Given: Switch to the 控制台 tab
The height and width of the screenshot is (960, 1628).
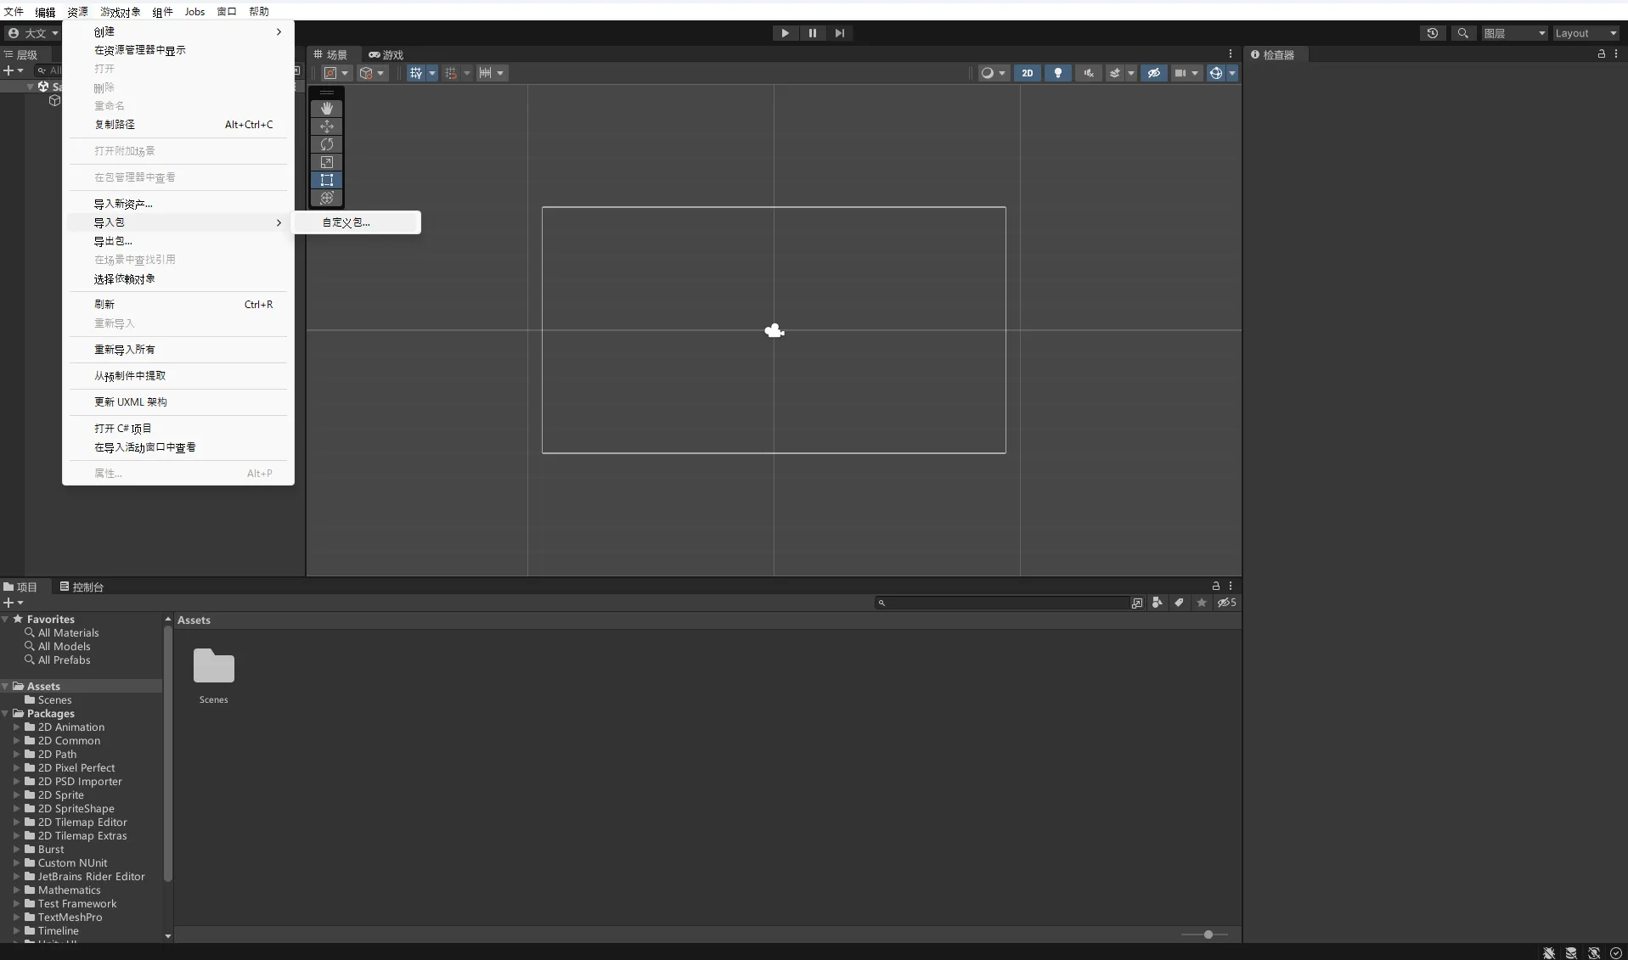Looking at the screenshot, I should tap(82, 587).
